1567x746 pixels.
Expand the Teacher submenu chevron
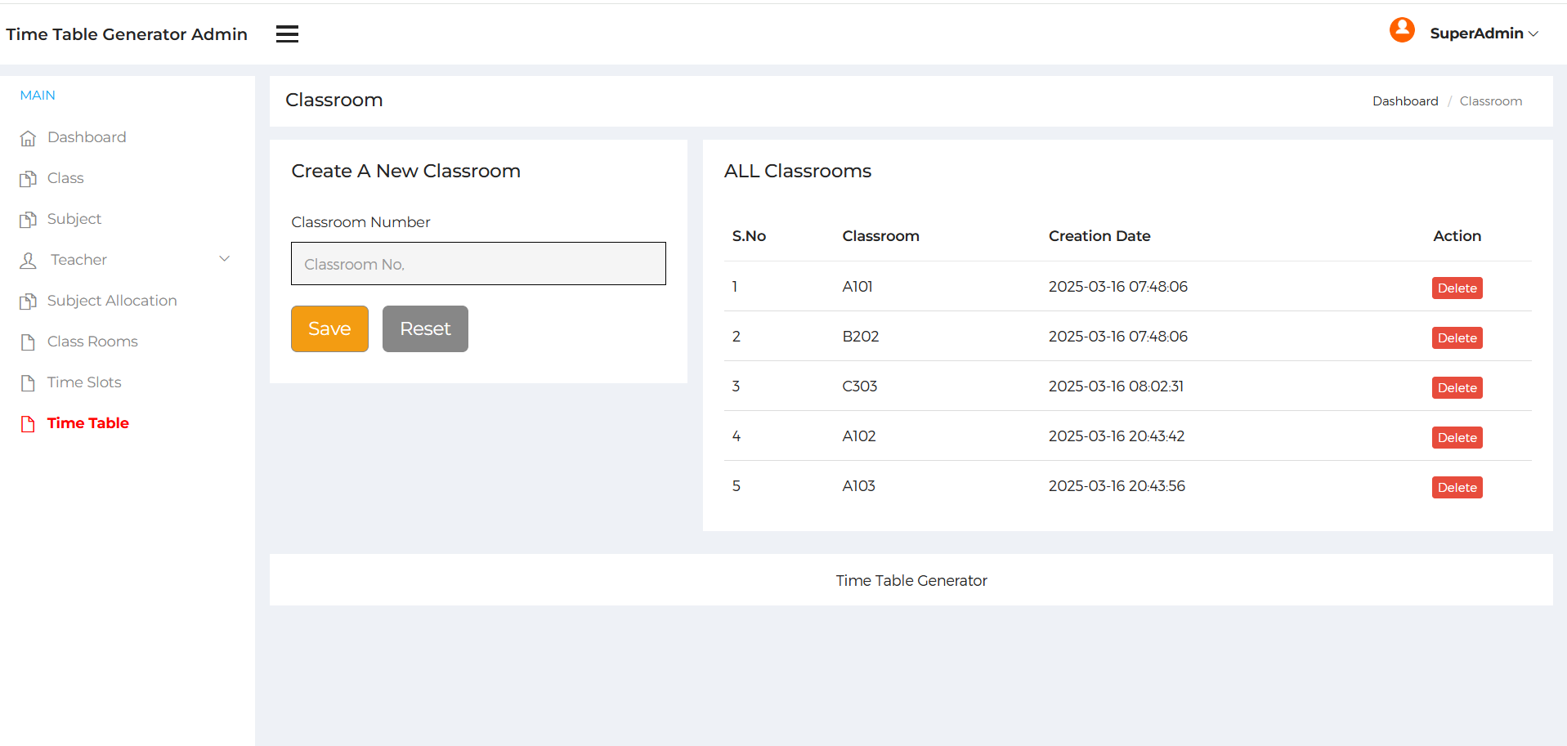224,259
